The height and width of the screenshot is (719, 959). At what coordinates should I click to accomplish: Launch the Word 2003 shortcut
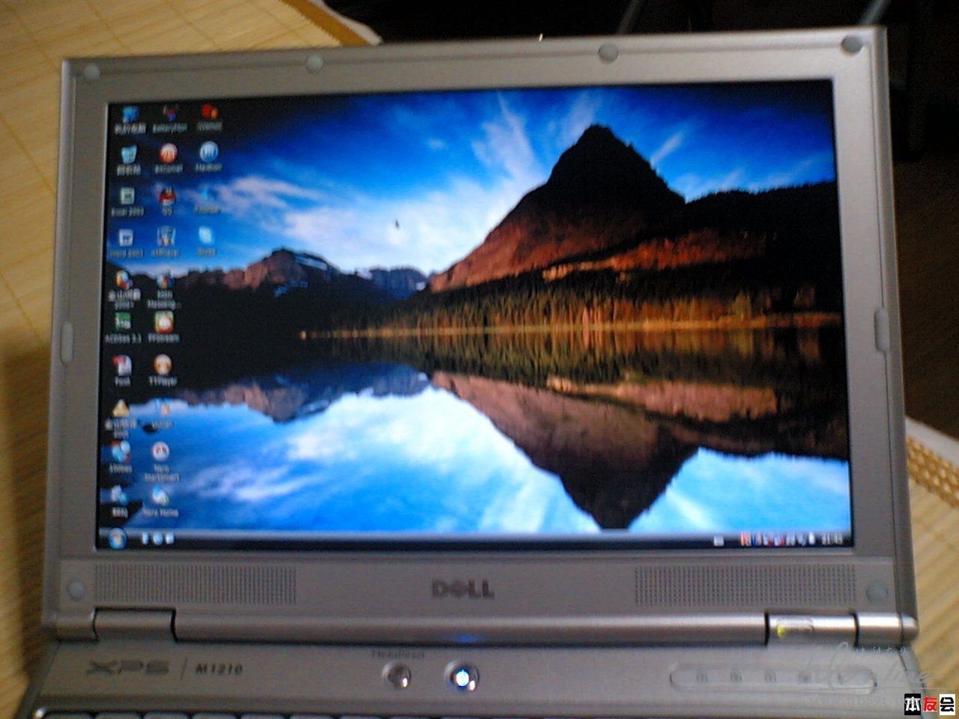126,243
